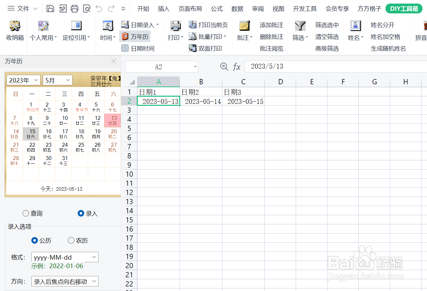The width and height of the screenshot is (427, 291).
Task: Open the yyyy-MM-dd format dropdown
Action: click(65, 257)
